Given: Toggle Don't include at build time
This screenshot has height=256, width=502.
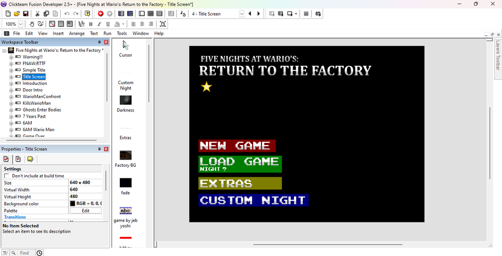Looking at the screenshot, I should tap(6, 176).
